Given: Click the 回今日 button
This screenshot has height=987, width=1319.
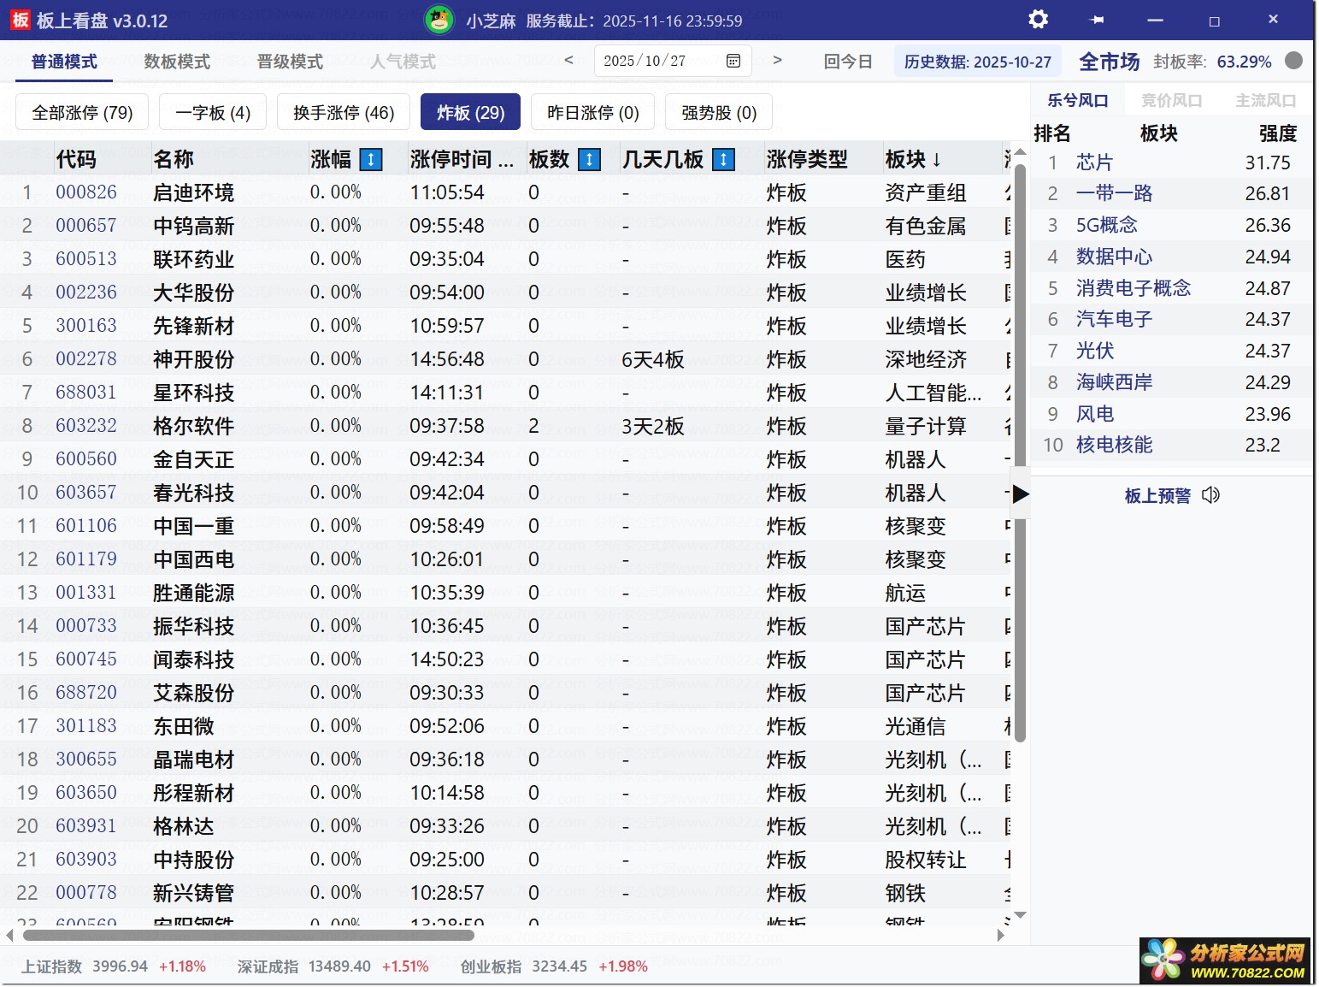Looking at the screenshot, I should coord(847,62).
